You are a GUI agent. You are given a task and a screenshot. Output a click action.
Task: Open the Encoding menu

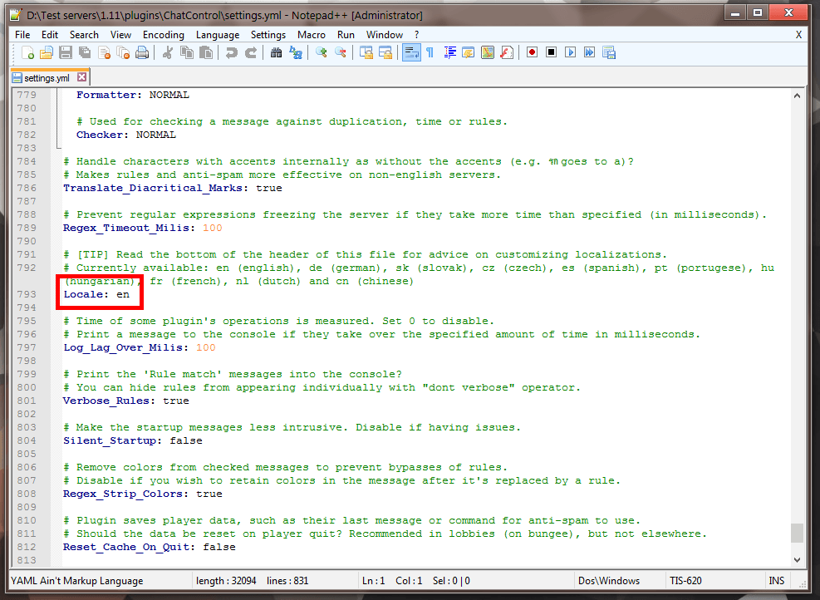[164, 35]
